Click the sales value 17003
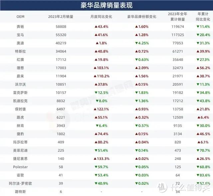 [61, 68]
